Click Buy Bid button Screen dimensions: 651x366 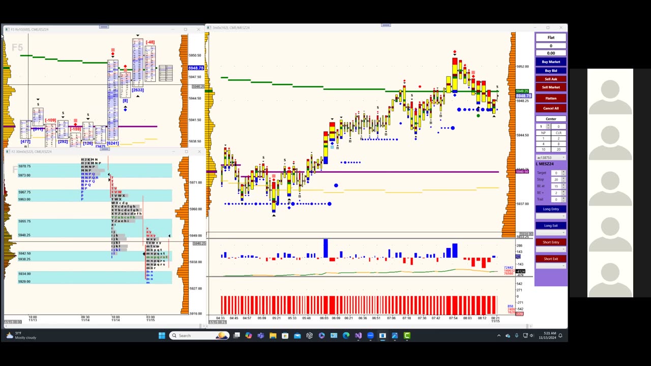(x=551, y=71)
